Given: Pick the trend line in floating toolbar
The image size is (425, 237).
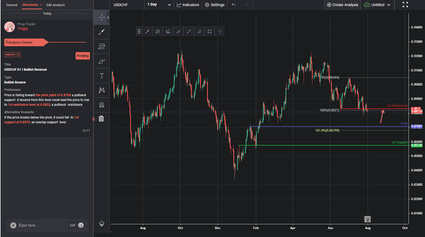Looking at the screenshot, I should pos(147,32).
